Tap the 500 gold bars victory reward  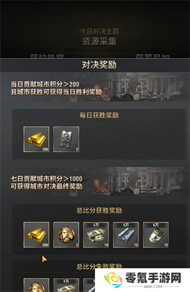pos(37,235)
